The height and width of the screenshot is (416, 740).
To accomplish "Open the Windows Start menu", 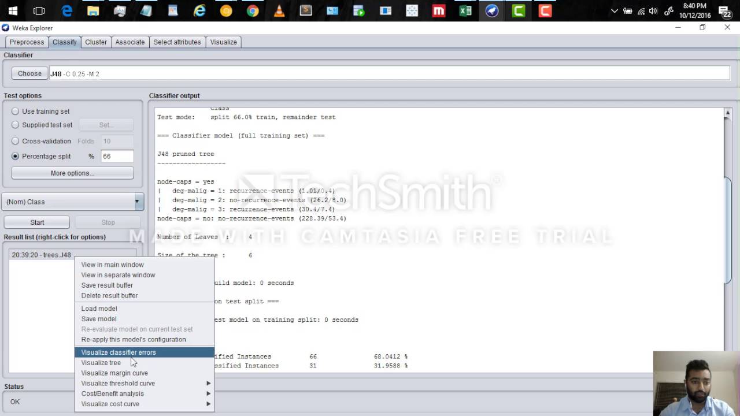I will click(13, 10).
